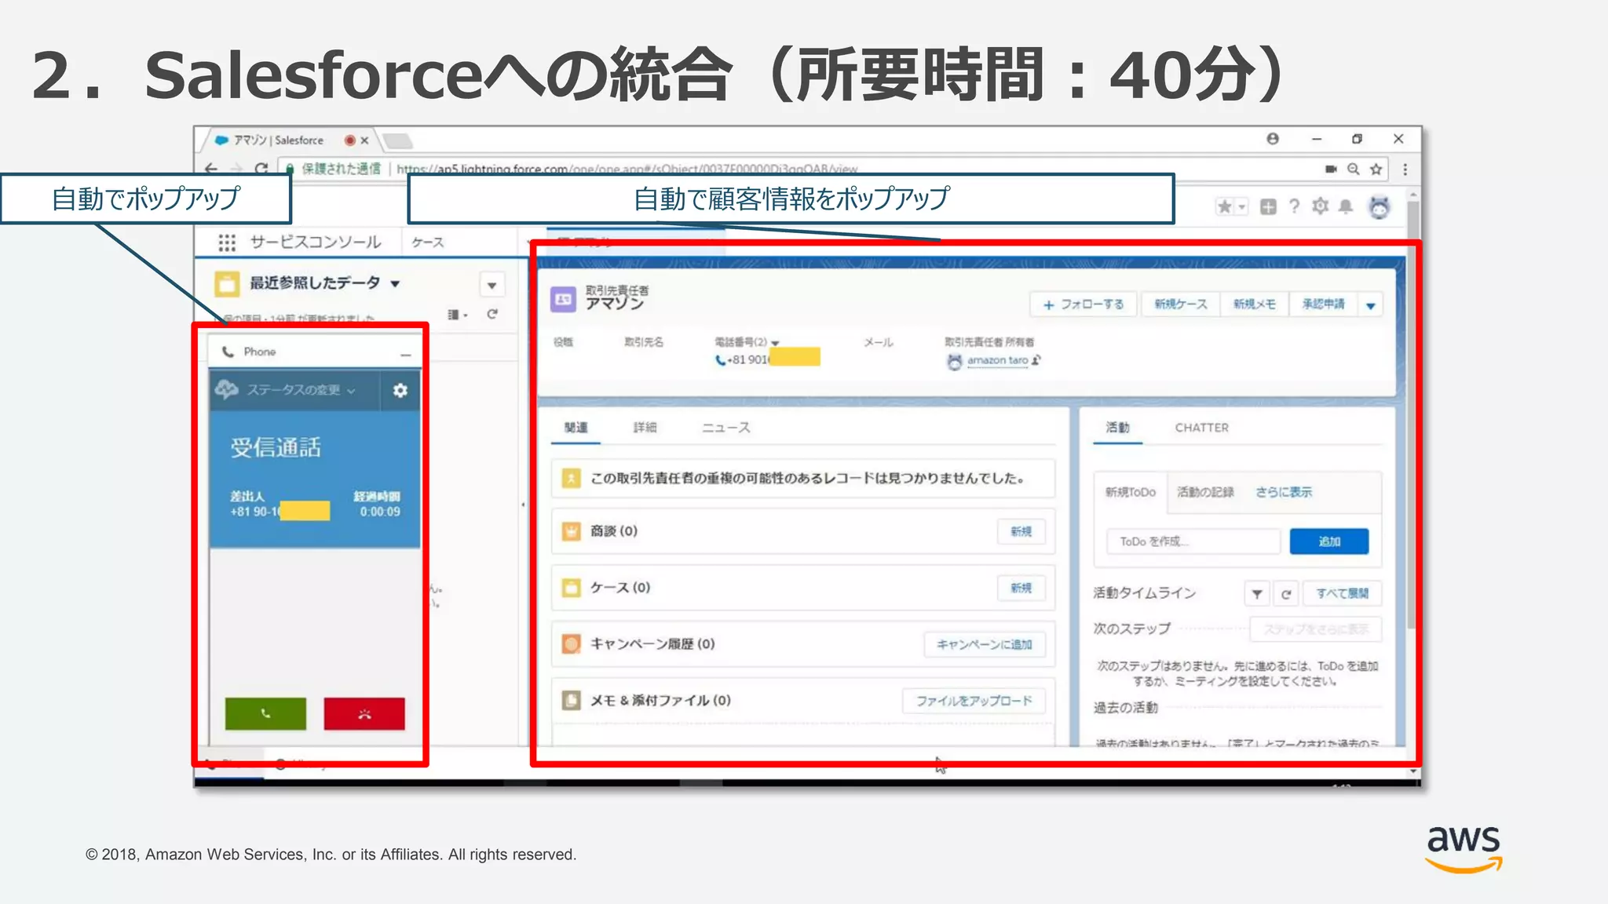Open the amazon taro owner link
Image resolution: width=1608 pixels, height=904 pixels.
[x=997, y=360]
